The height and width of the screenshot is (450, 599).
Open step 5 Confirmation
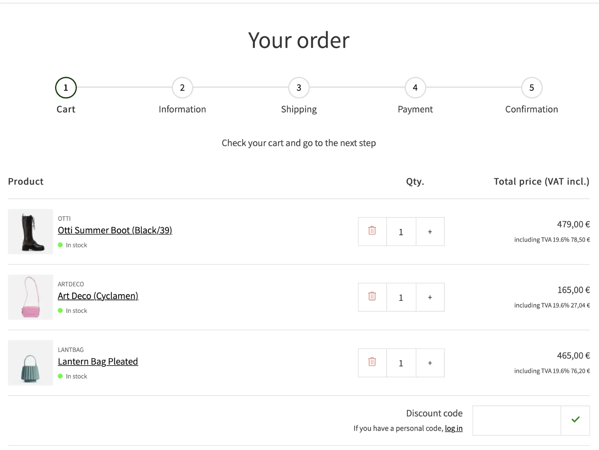pyautogui.click(x=531, y=88)
